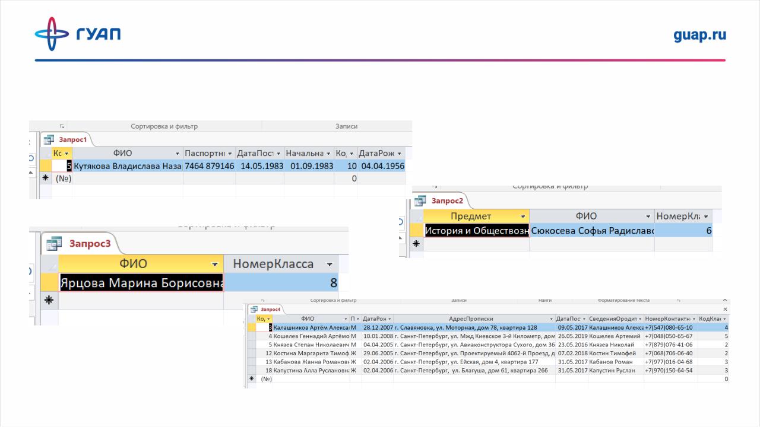760x427 pixels.
Task: Click the date 26.05.2019 in Запрос4
Action: click(x=572, y=336)
